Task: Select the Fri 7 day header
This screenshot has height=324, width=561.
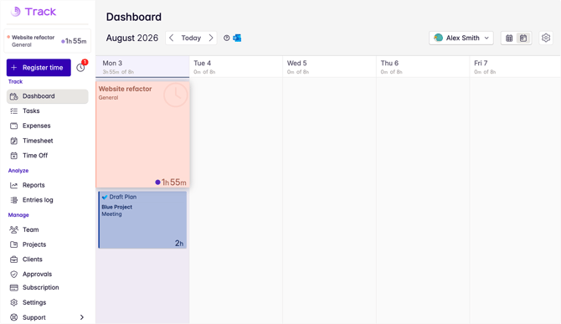Action: click(515, 67)
